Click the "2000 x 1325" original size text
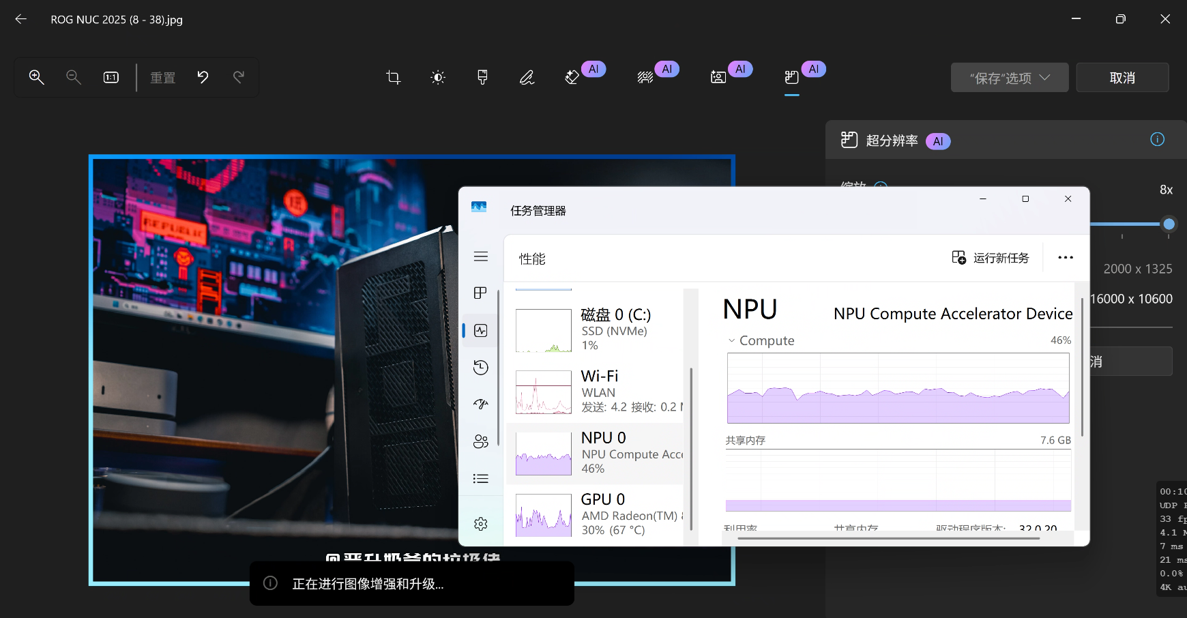The image size is (1187, 618). coord(1138,269)
